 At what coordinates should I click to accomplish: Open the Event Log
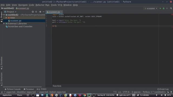tap(163, 89)
